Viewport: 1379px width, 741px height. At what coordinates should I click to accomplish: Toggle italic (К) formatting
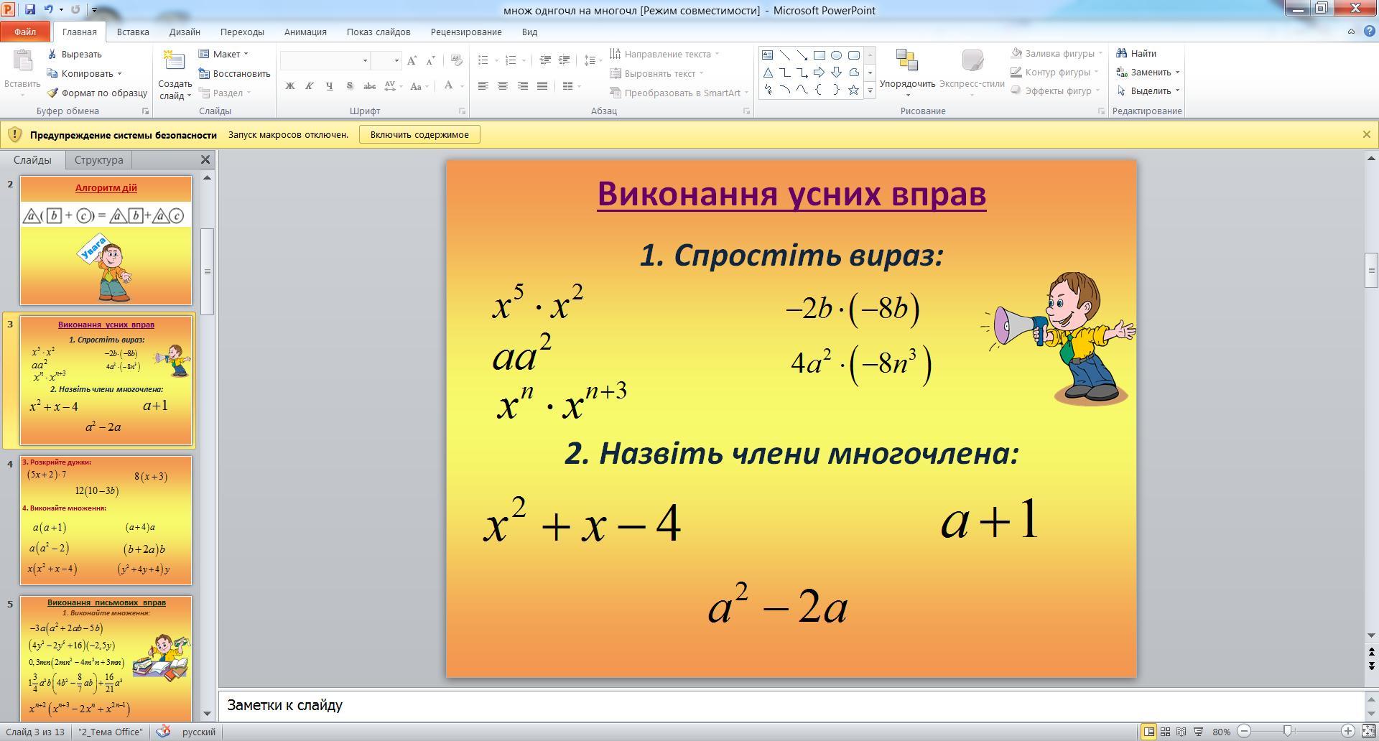click(x=310, y=85)
